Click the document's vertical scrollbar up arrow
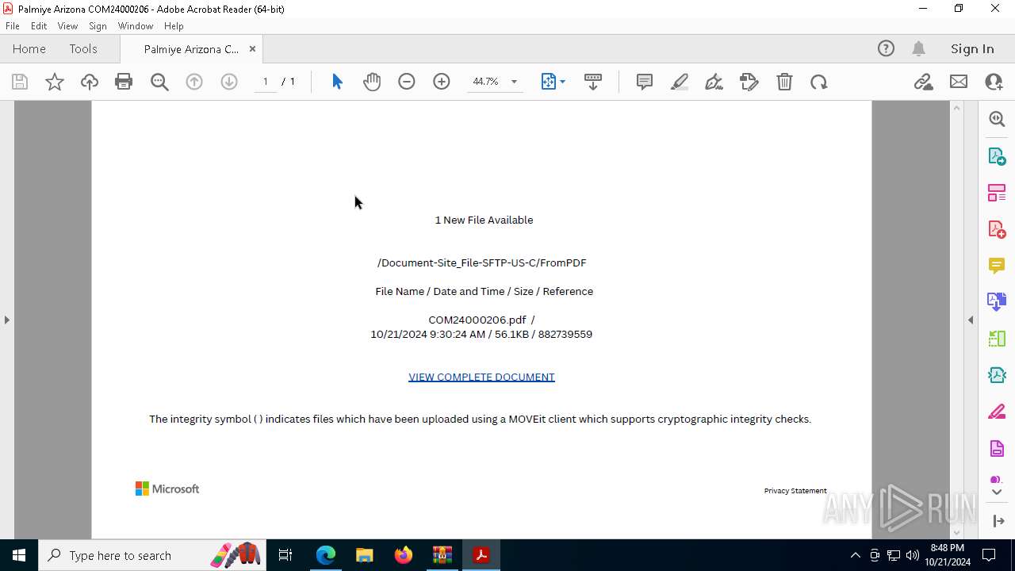 (x=956, y=107)
